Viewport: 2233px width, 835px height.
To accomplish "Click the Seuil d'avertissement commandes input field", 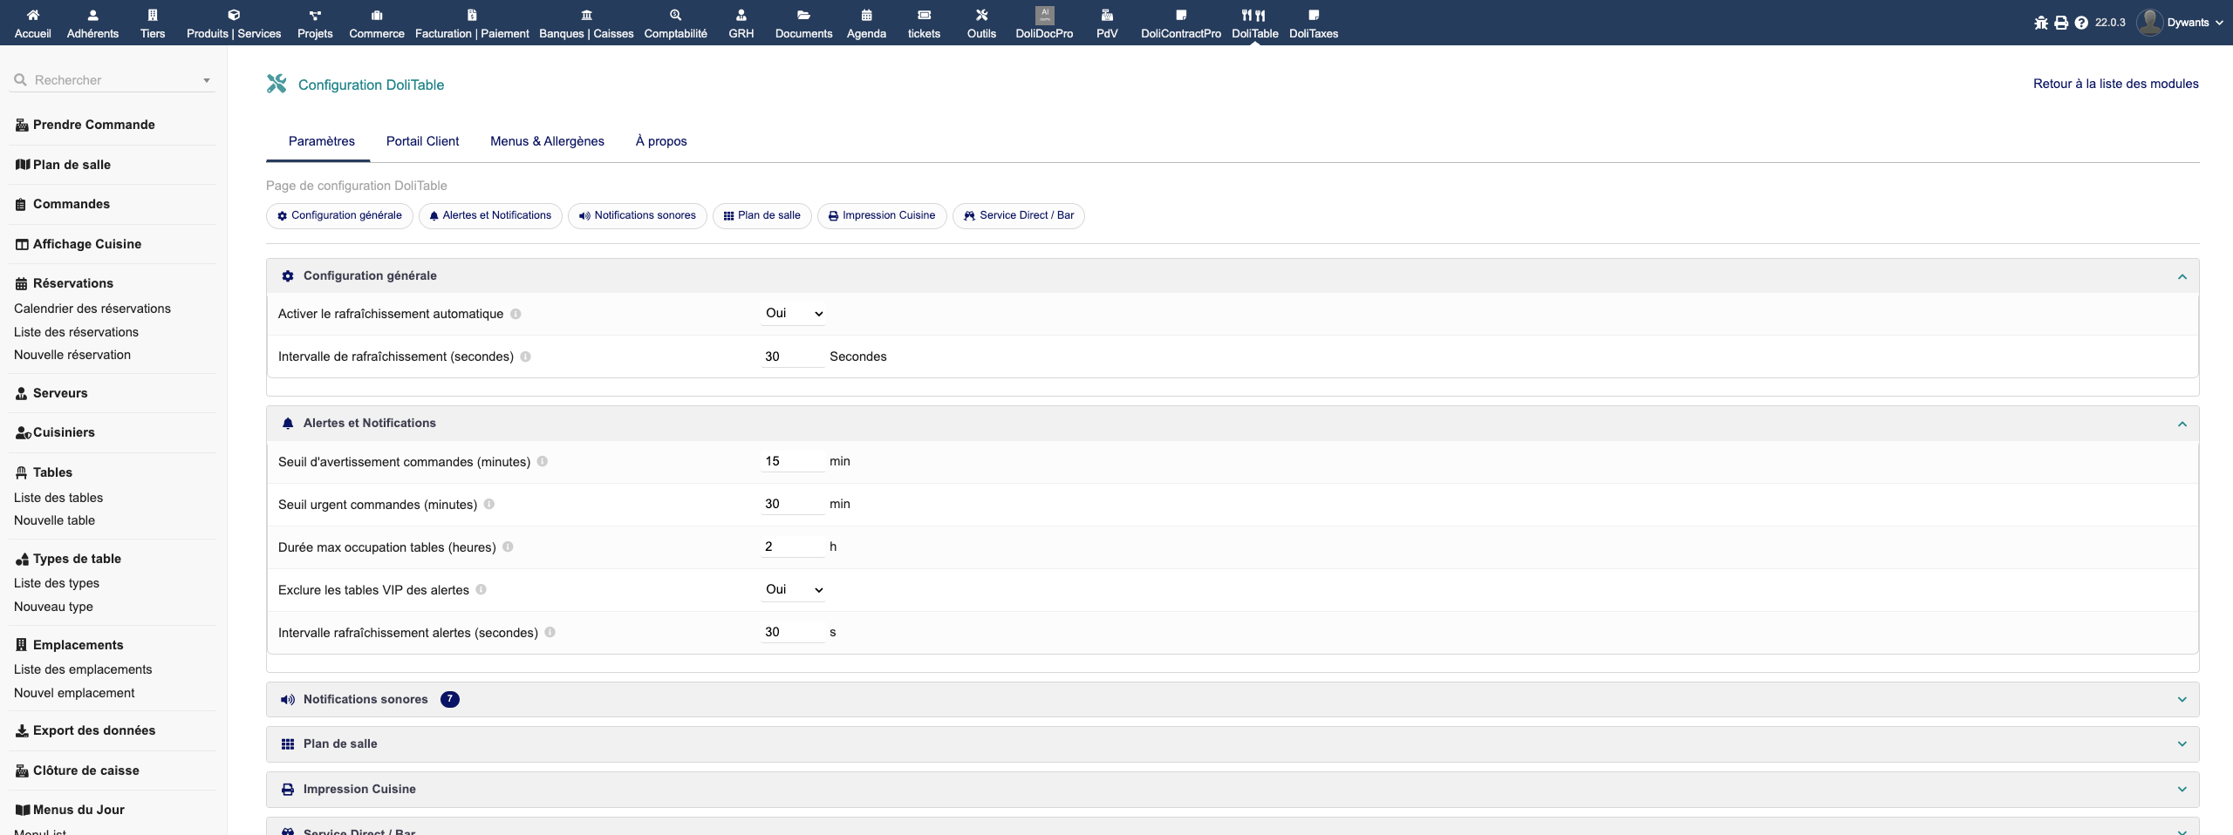I will click(x=792, y=461).
